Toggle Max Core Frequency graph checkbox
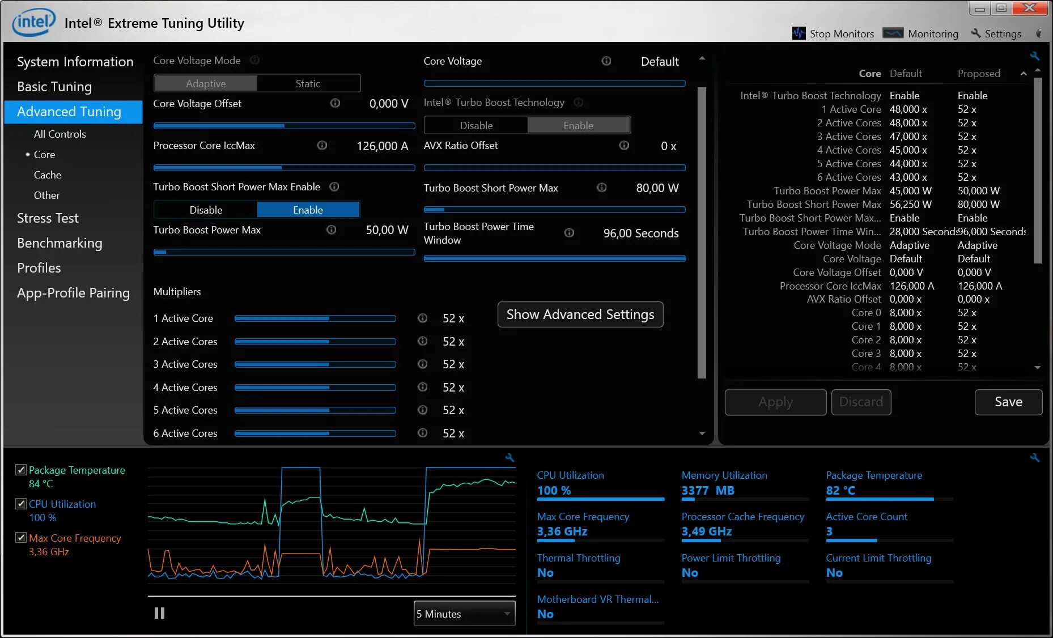Screen dimensions: 1053x638 [21, 538]
